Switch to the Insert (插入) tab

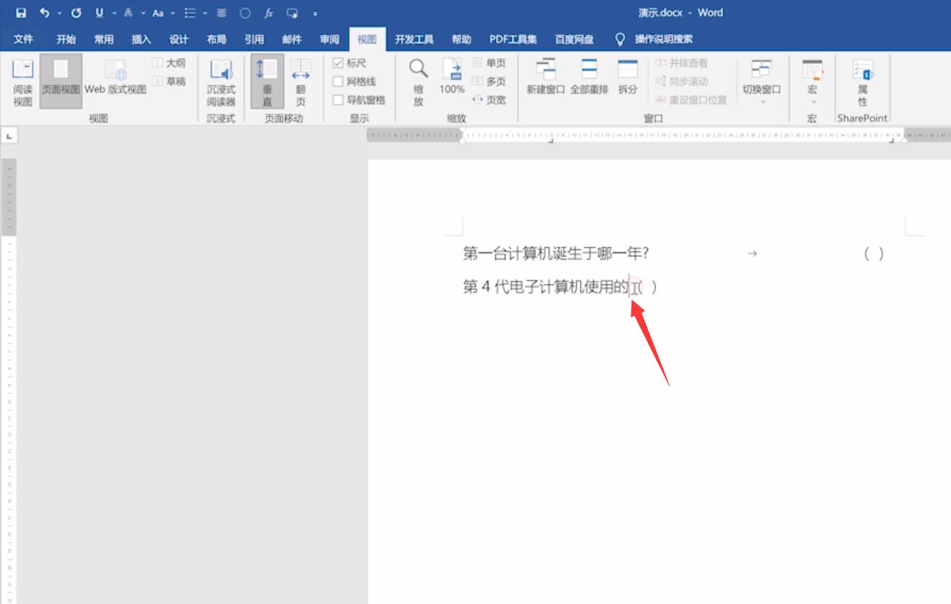pyautogui.click(x=141, y=39)
